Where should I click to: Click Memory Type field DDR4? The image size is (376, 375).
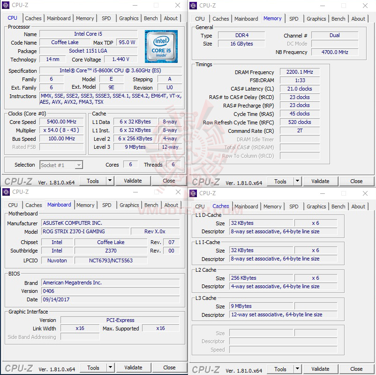(x=242, y=35)
